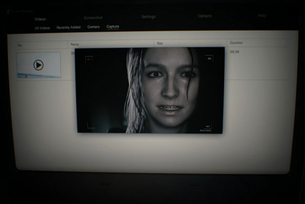Image resolution: width=305 pixels, height=204 pixels.
Task: Sort recordings by the Duration column
Action: point(236,43)
